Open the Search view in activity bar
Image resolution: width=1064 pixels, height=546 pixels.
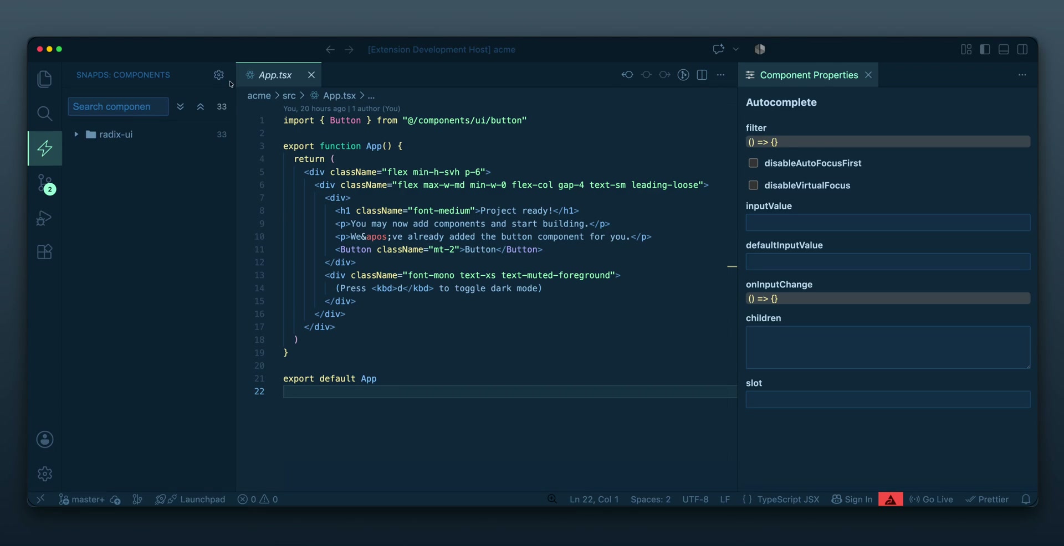(x=45, y=114)
